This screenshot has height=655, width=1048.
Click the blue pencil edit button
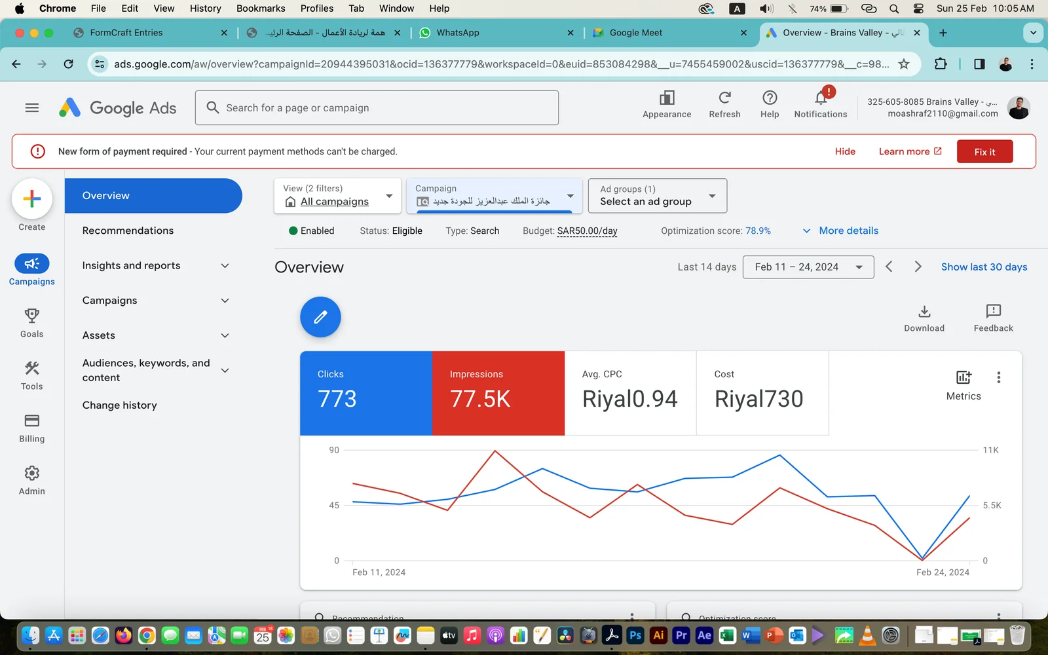320,317
